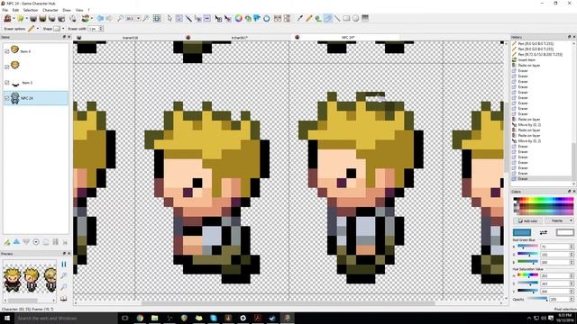Select the active Eraser tool
This screenshot has width=577, height=324.
coord(328,18)
